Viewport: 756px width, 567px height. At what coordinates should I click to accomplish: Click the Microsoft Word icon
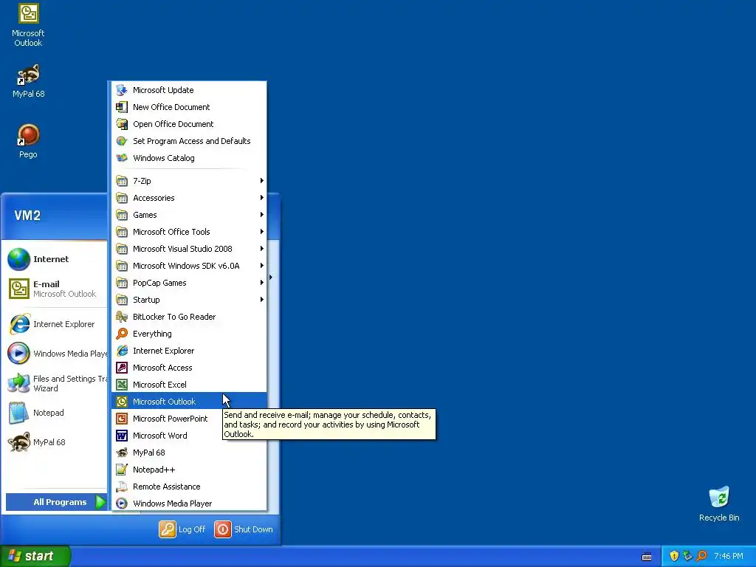(122, 436)
